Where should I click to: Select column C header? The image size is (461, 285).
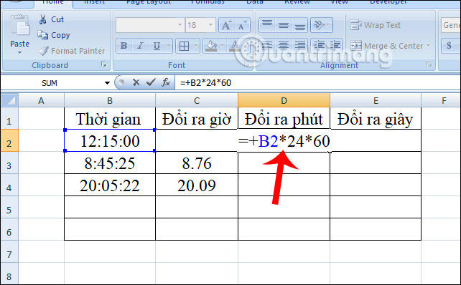tap(197, 100)
